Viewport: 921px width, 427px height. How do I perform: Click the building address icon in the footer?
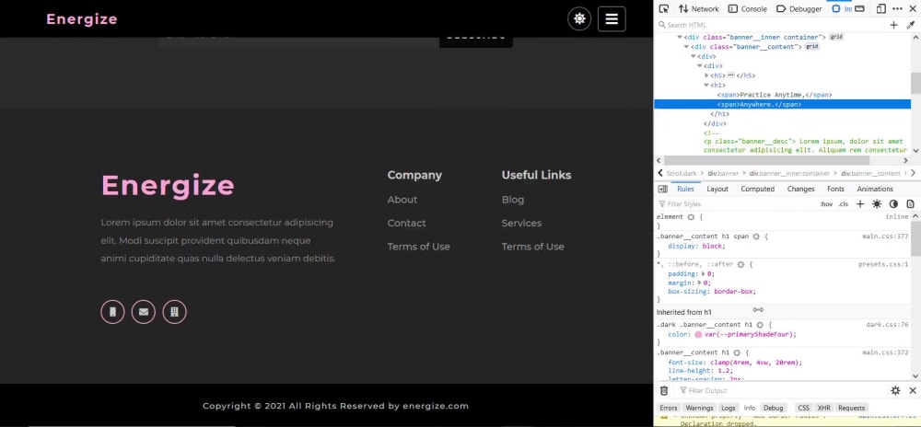pyautogui.click(x=174, y=312)
